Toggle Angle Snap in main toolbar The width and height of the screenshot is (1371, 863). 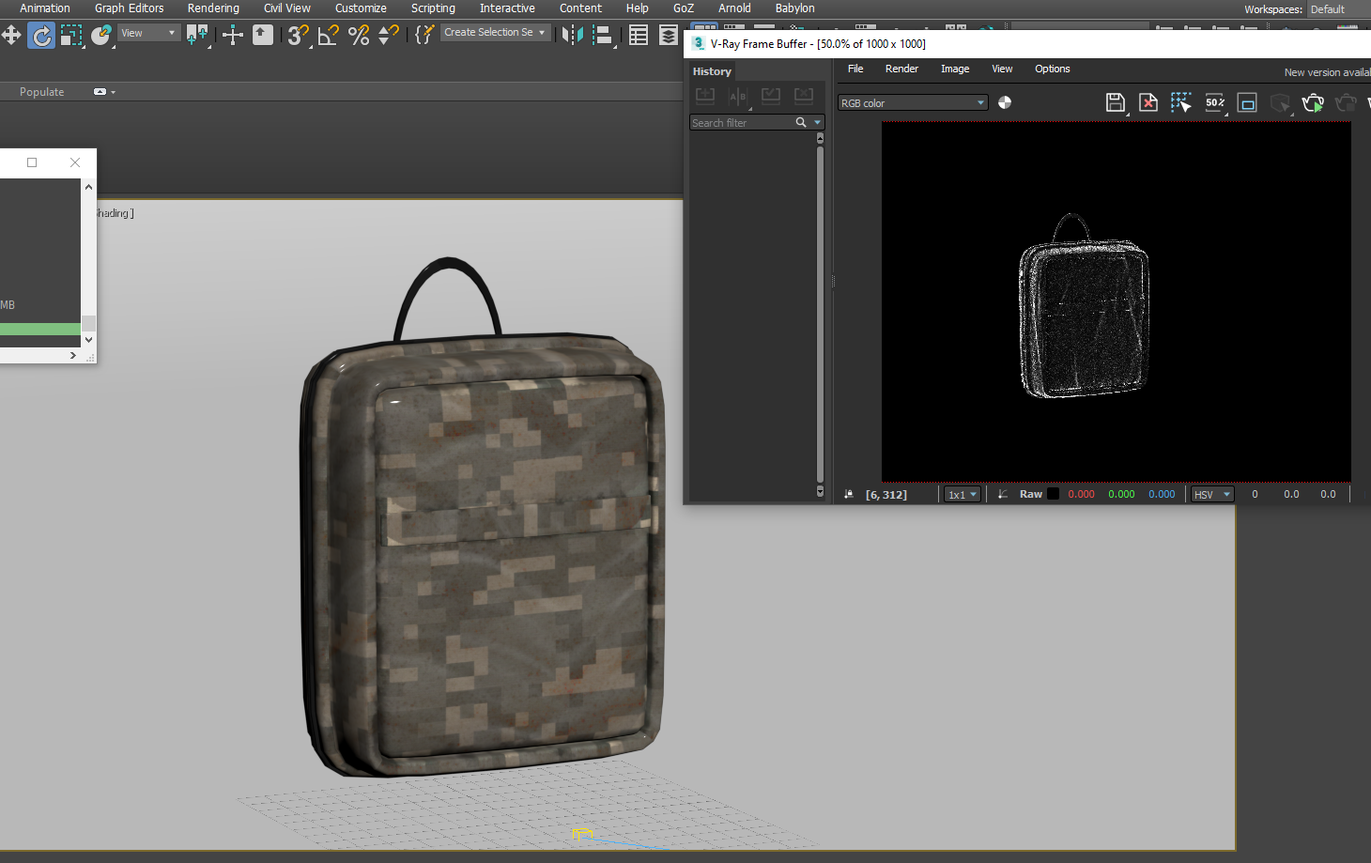pyautogui.click(x=328, y=36)
